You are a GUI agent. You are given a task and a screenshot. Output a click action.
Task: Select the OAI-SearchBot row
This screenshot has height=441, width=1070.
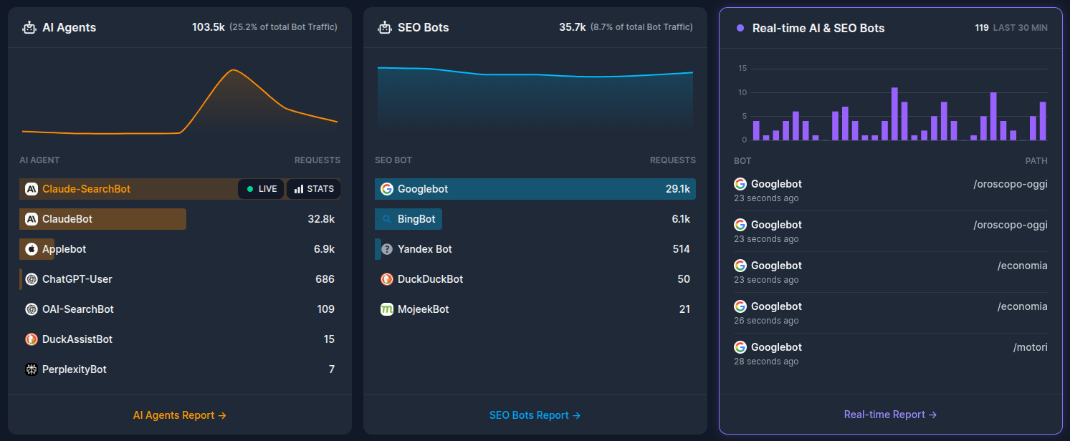(180, 309)
